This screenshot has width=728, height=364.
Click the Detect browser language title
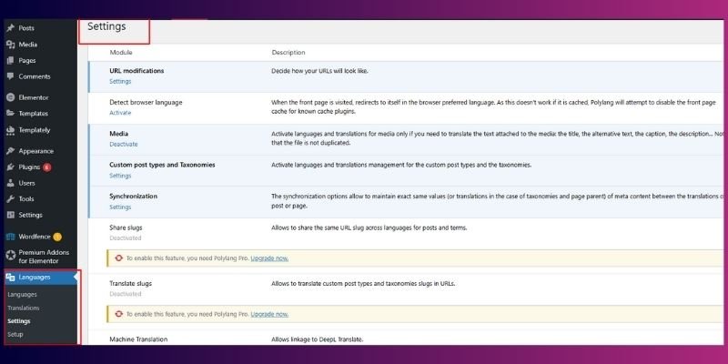146,102
